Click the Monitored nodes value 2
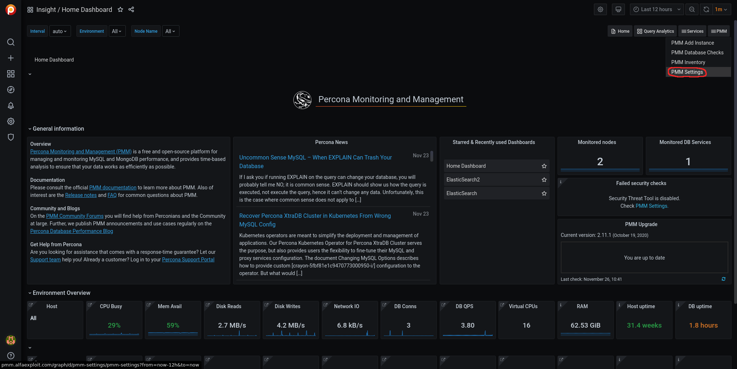This screenshot has height=369, width=737. pos(600,162)
